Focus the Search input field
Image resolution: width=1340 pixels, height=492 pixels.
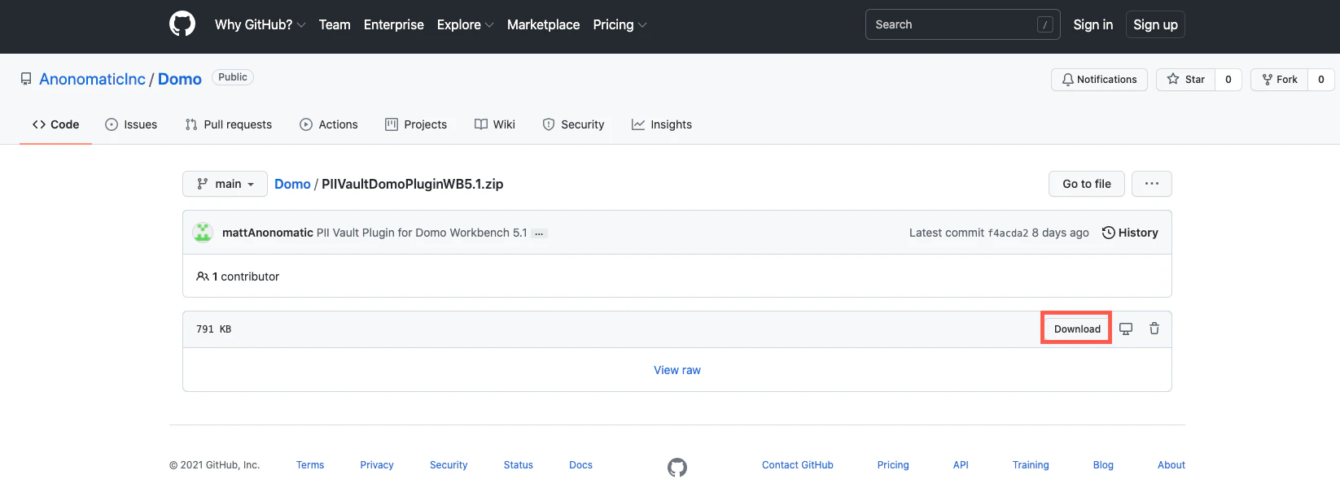[962, 24]
